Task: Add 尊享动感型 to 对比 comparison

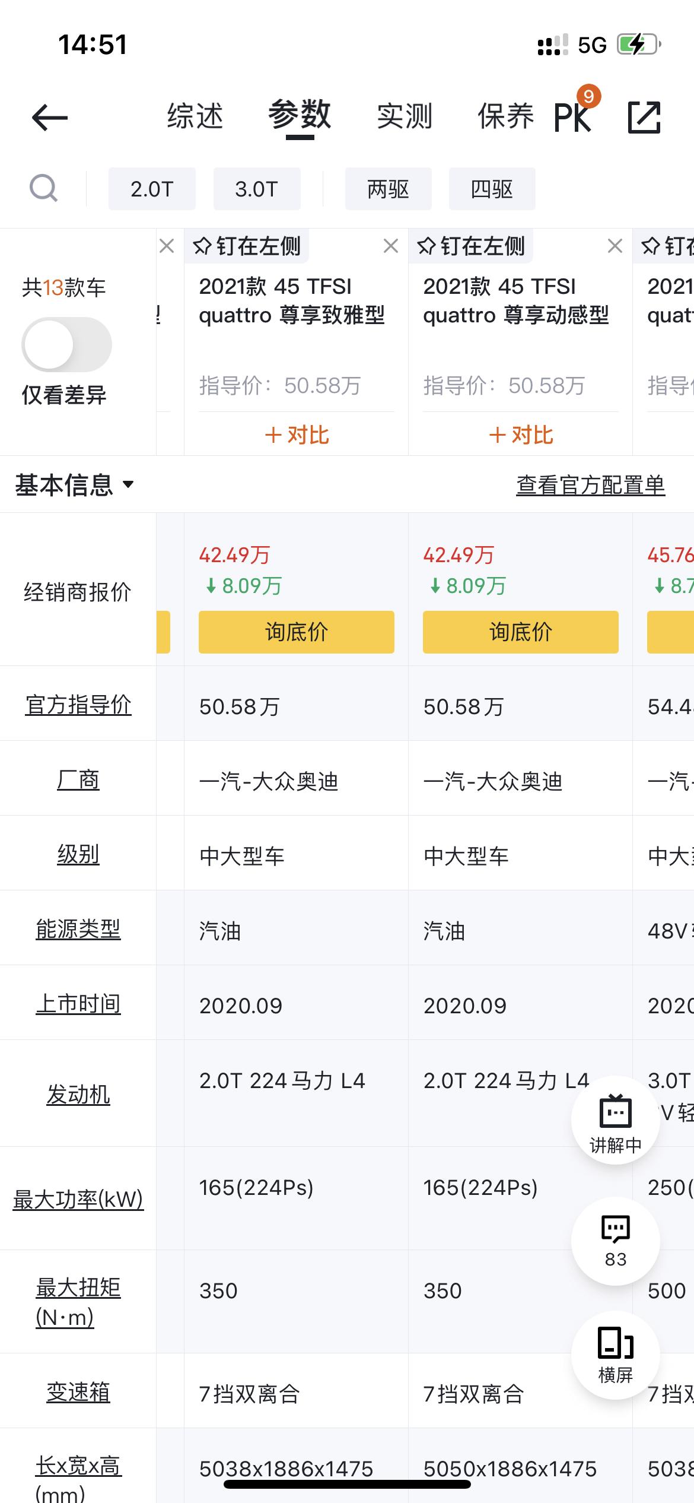Action: coord(521,435)
